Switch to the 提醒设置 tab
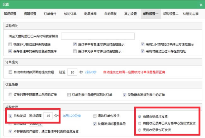 [x=30, y=14]
